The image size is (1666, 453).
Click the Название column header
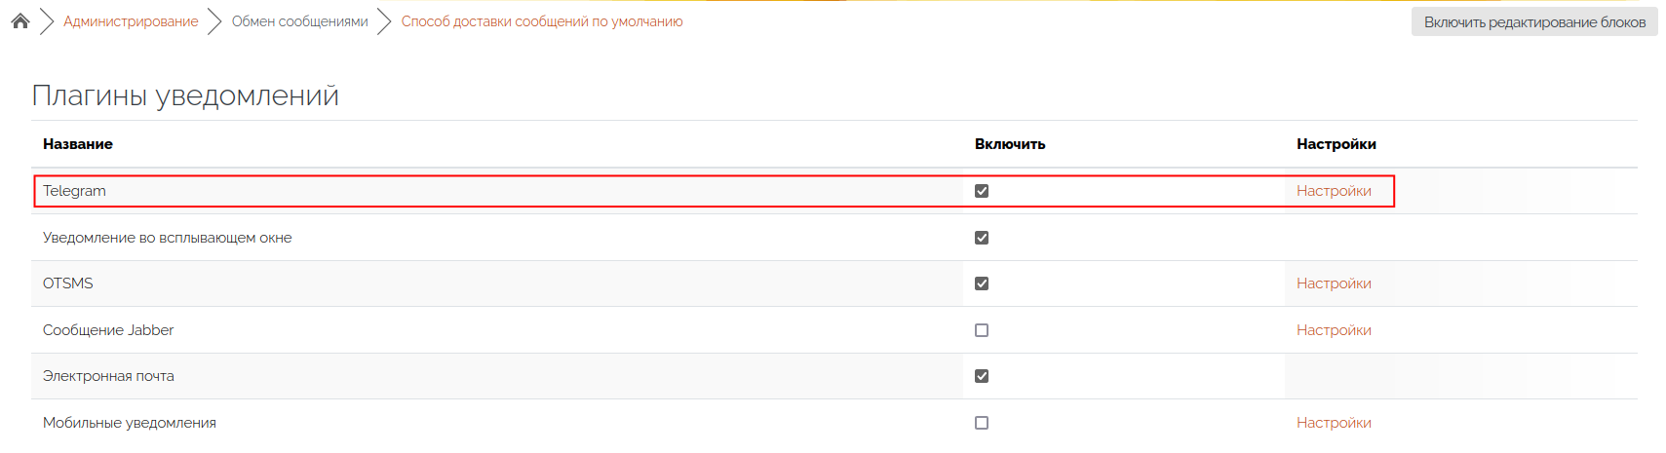coord(78,144)
